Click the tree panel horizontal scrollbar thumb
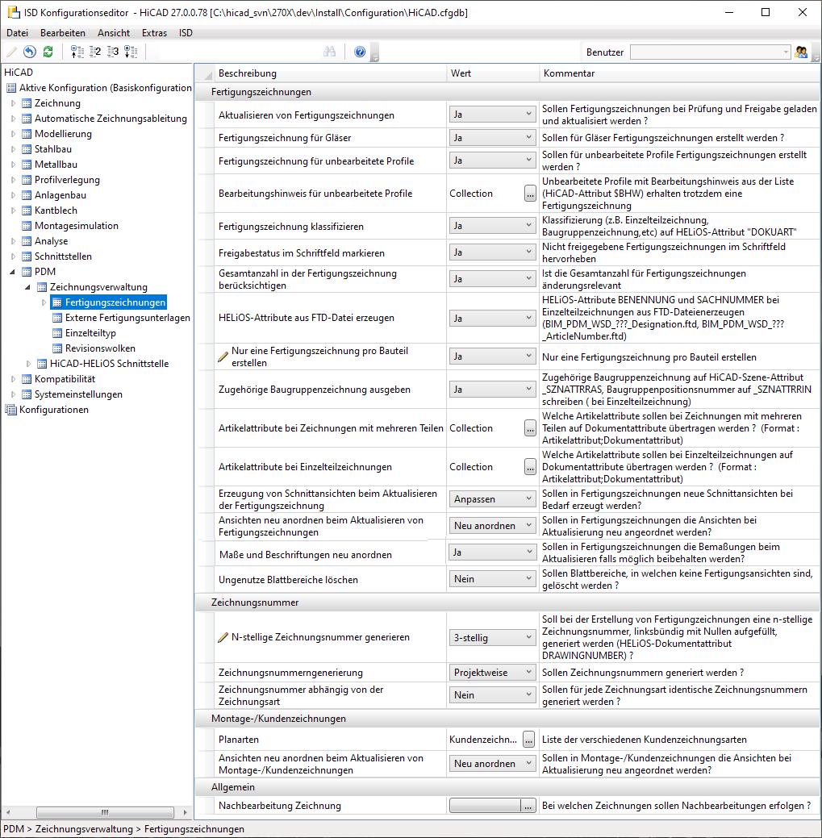This screenshot has height=838, width=822. click(106, 812)
